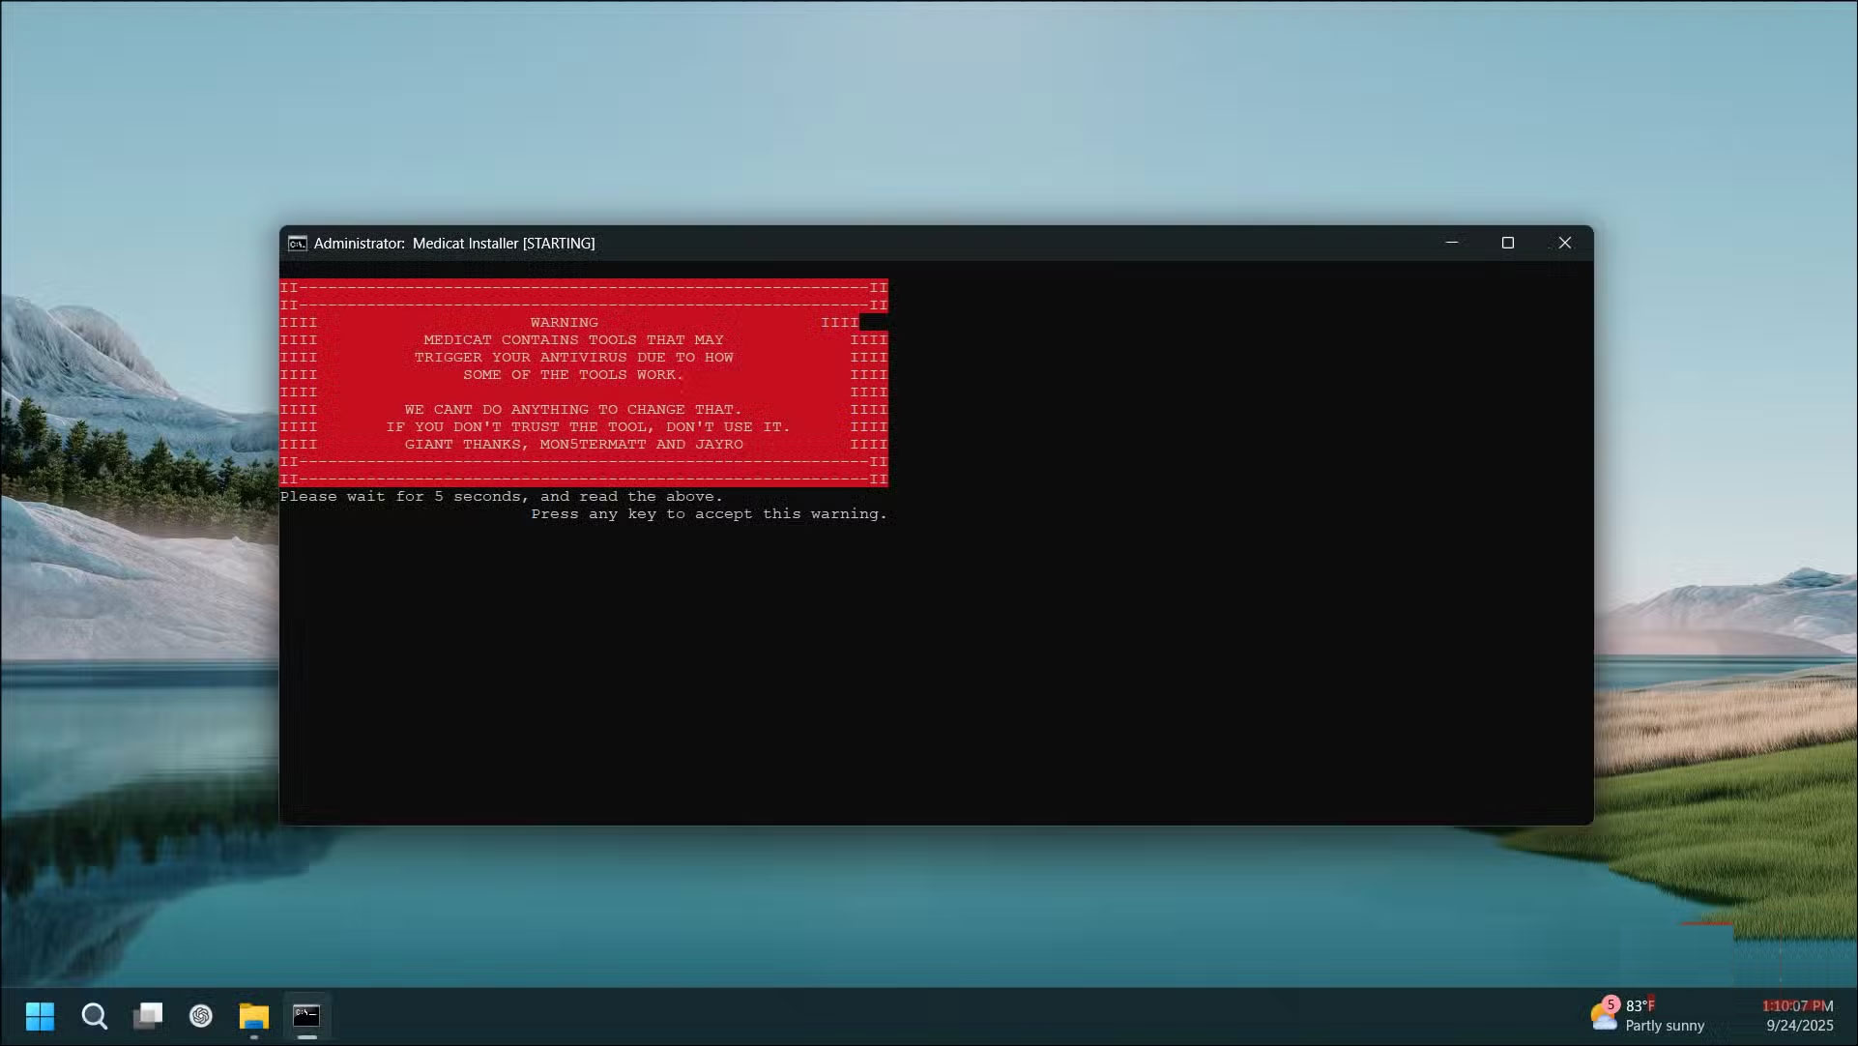
Task: Click the 'Please wait for 5 seconds' line
Action: coord(501,497)
